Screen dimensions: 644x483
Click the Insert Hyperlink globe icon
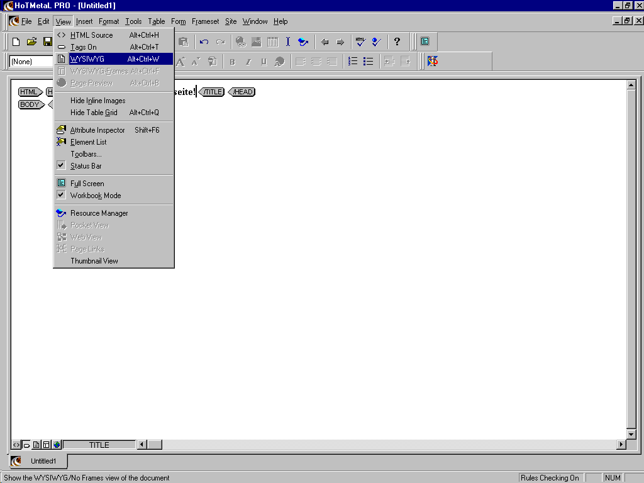click(x=241, y=42)
